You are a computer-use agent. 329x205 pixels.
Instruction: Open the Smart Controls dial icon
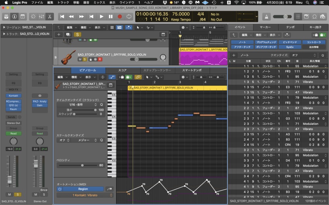coord(33,16)
